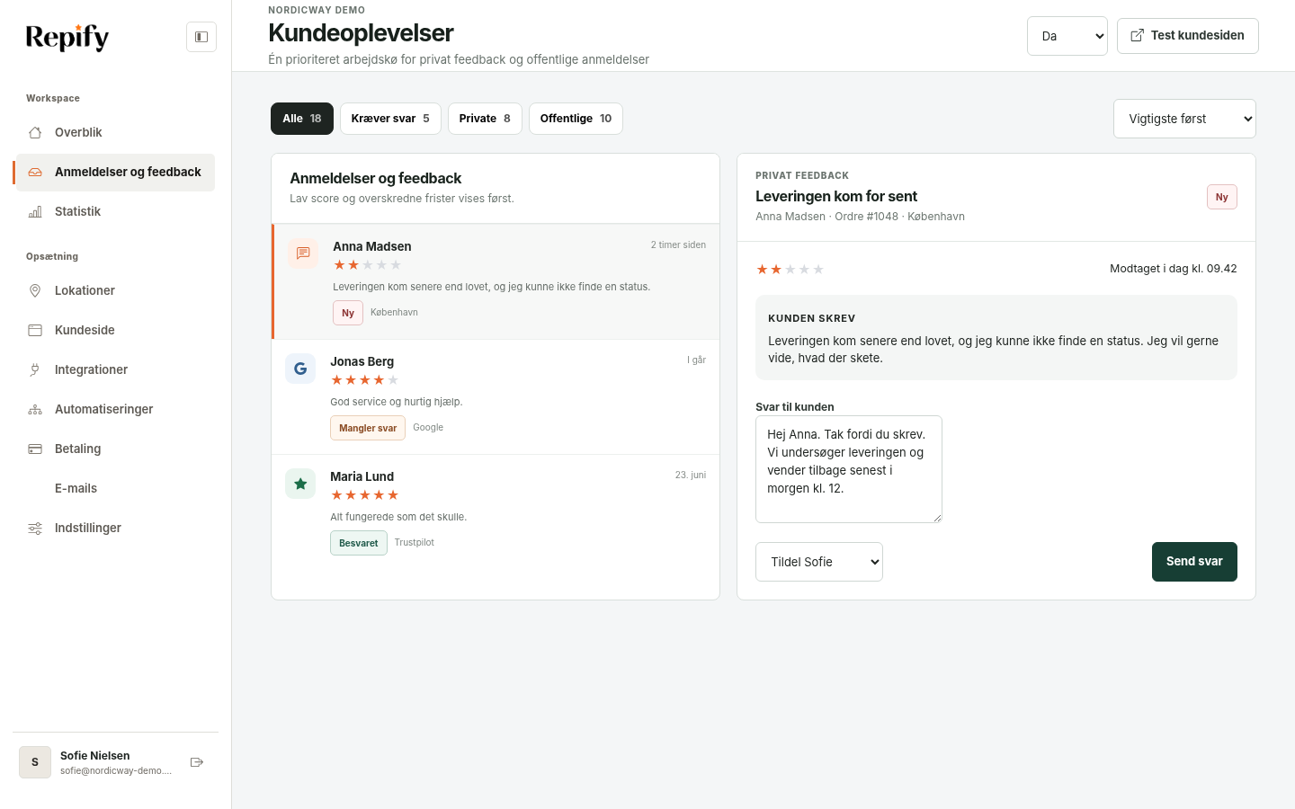This screenshot has height=809, width=1295.
Task: Select the Alle 18 filter tab
Action: (x=302, y=119)
